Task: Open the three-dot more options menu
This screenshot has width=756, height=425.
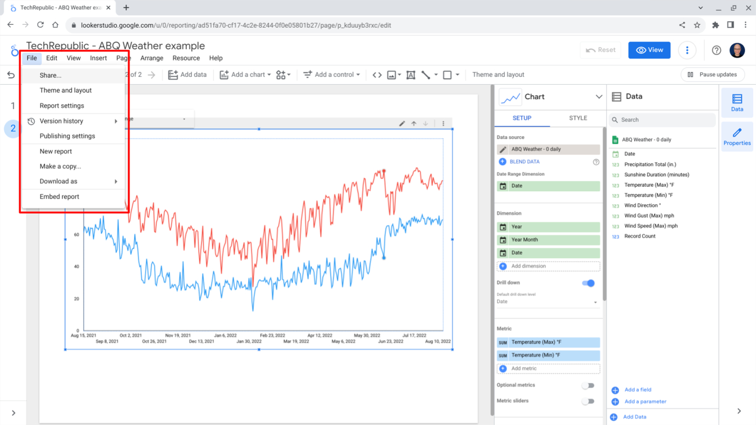Action: coord(687,50)
